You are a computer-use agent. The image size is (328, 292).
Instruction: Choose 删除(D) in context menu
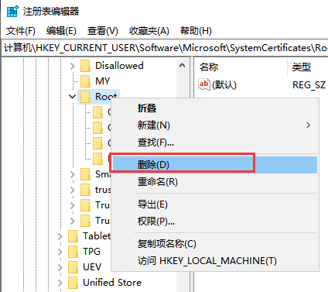coord(215,165)
